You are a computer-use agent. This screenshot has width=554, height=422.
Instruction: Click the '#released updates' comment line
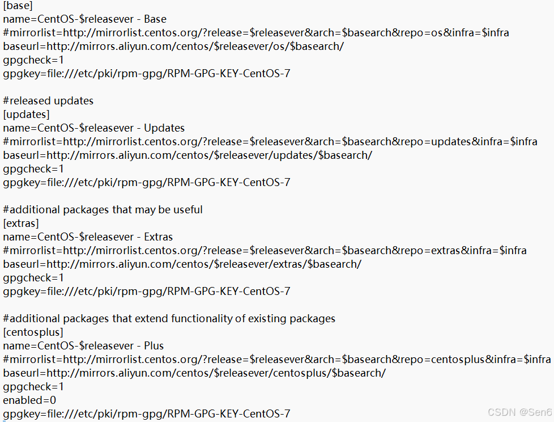[48, 101]
